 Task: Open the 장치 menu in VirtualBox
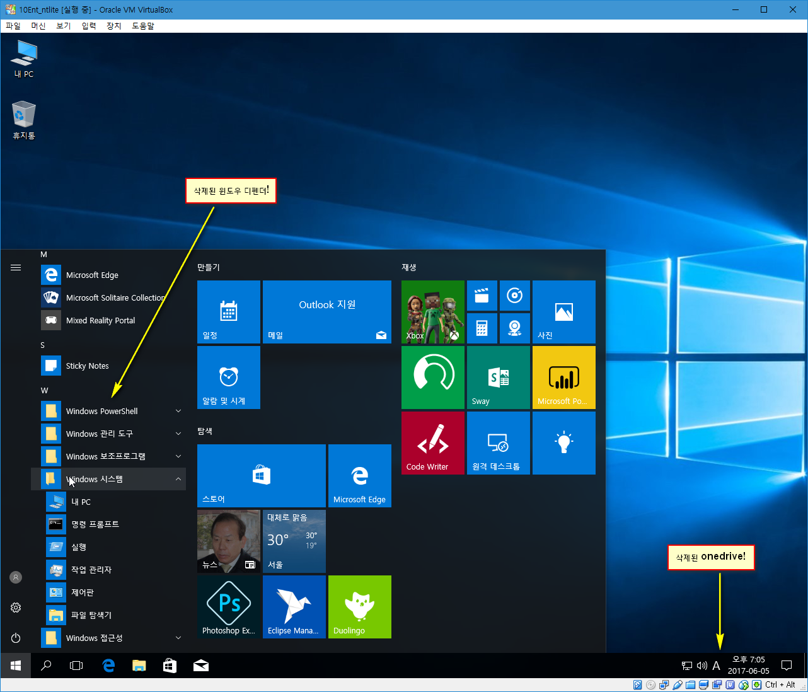tap(114, 26)
